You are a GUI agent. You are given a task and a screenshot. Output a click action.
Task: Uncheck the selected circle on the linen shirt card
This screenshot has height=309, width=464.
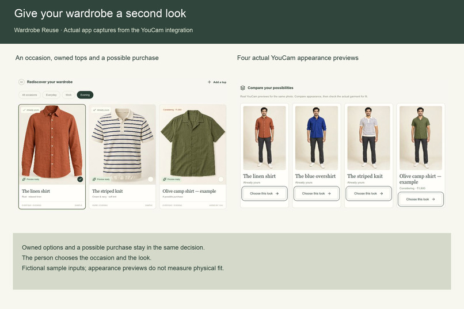coord(80,179)
